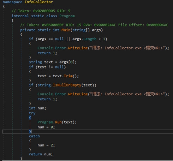Click the highlighted opening brace after try
The image size is (173, 161).
click(30, 118)
